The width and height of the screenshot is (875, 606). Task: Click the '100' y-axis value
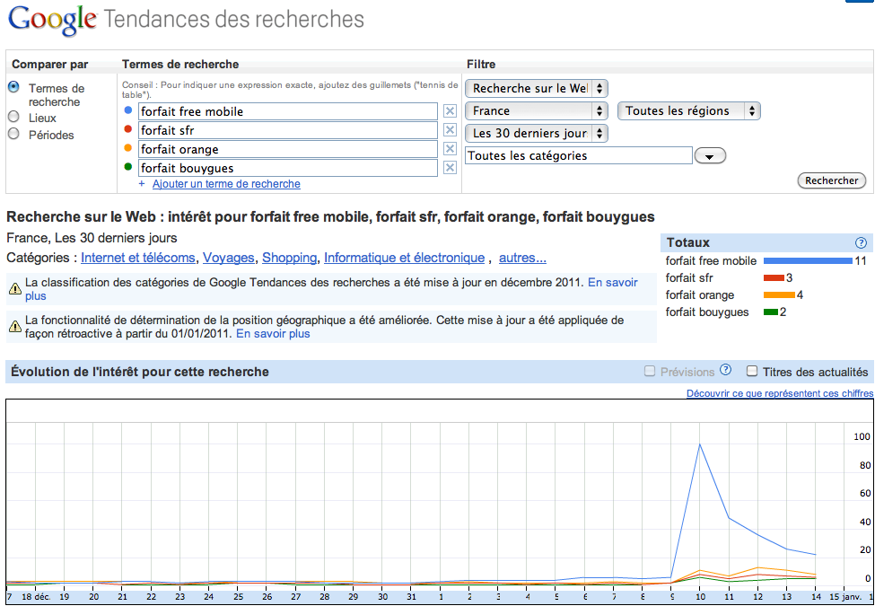pos(862,436)
